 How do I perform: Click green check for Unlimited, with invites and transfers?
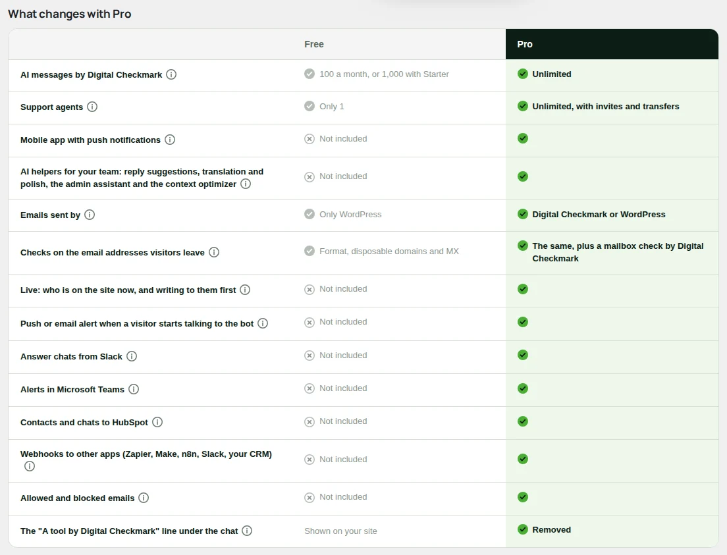point(523,106)
